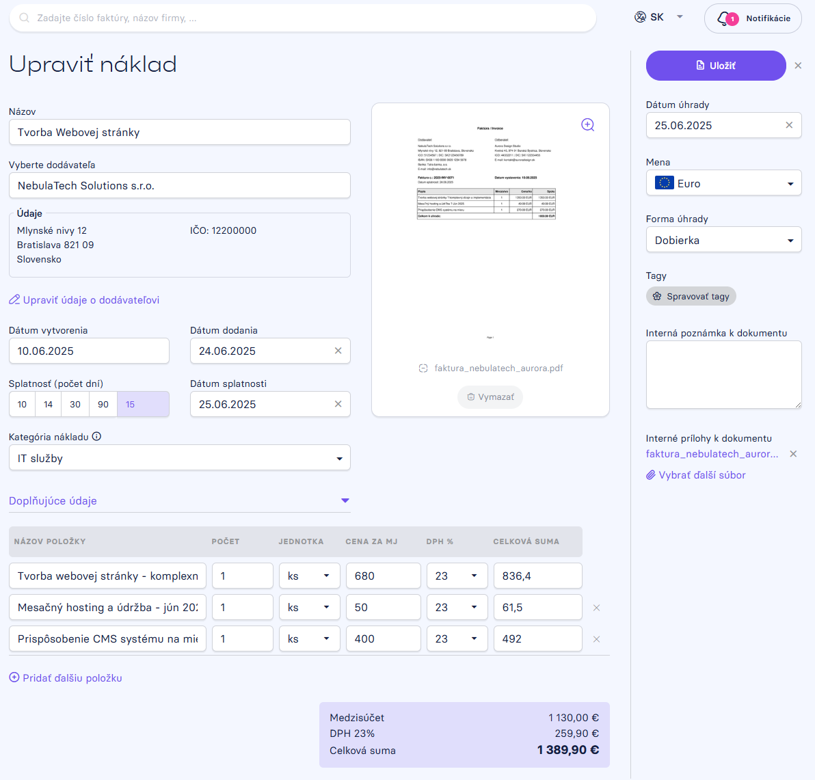Click the Interná poznámka text area
The height and width of the screenshot is (780, 815).
point(723,375)
